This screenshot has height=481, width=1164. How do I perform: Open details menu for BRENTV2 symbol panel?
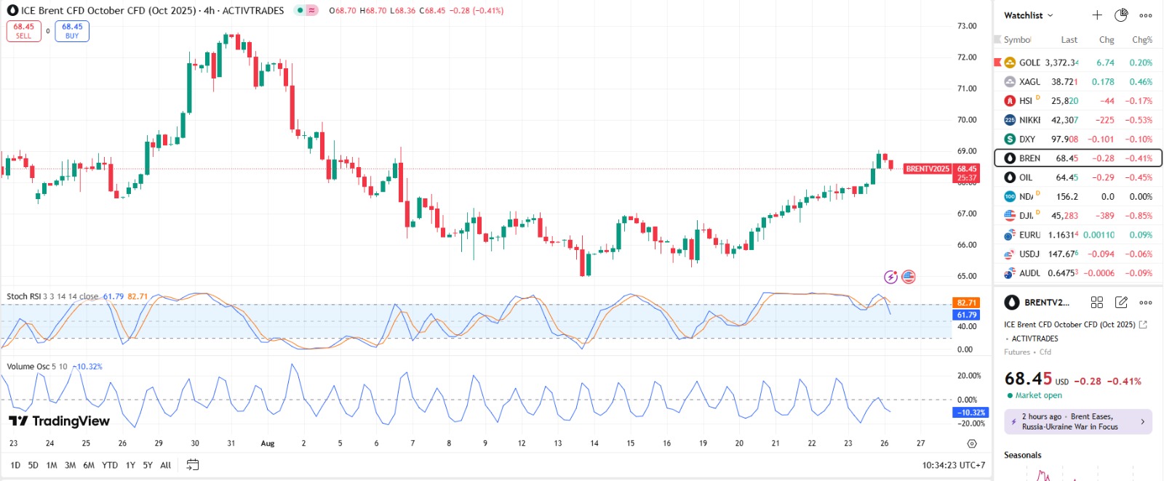pos(1146,302)
